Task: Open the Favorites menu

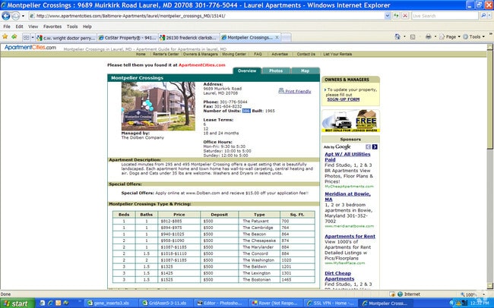Action: point(52,27)
